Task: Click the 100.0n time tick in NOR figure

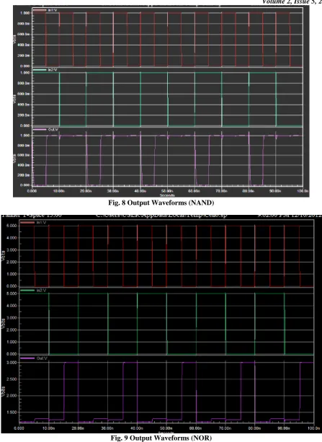Action: click(x=313, y=428)
